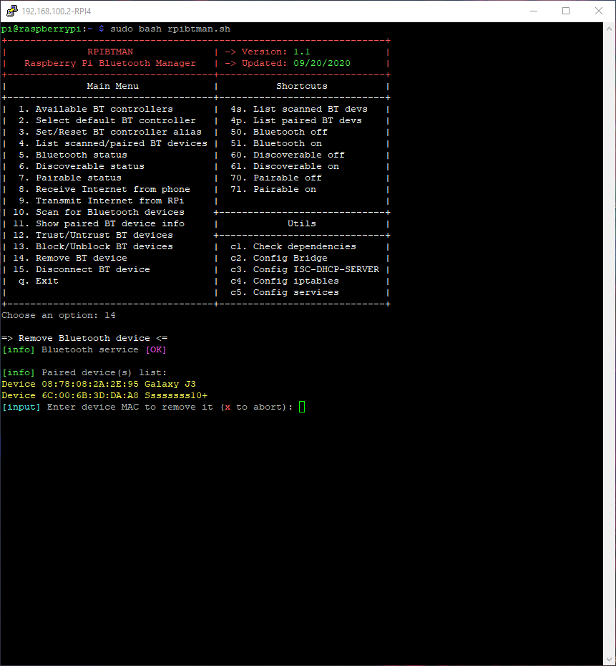Click the RPIBTMAN heading text
The width and height of the screenshot is (616, 666).
point(110,52)
